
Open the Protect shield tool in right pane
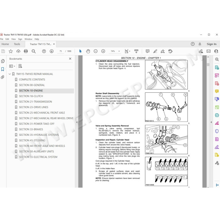217,131
